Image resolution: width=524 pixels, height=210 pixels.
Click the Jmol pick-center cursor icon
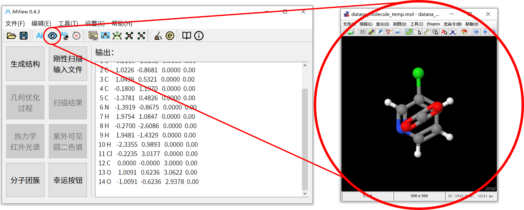(435, 32)
